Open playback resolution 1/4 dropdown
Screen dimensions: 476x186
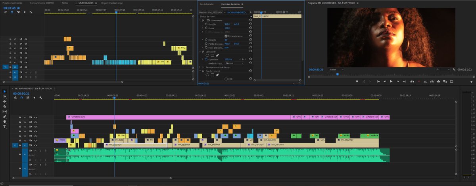click(442, 70)
